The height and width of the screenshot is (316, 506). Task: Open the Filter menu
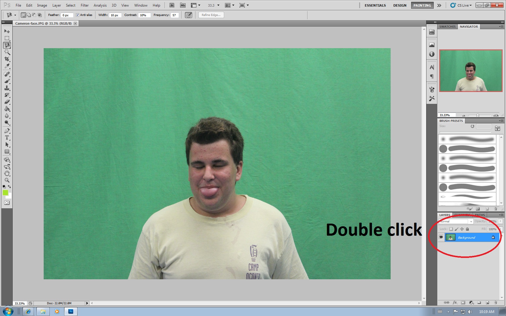tap(85, 5)
